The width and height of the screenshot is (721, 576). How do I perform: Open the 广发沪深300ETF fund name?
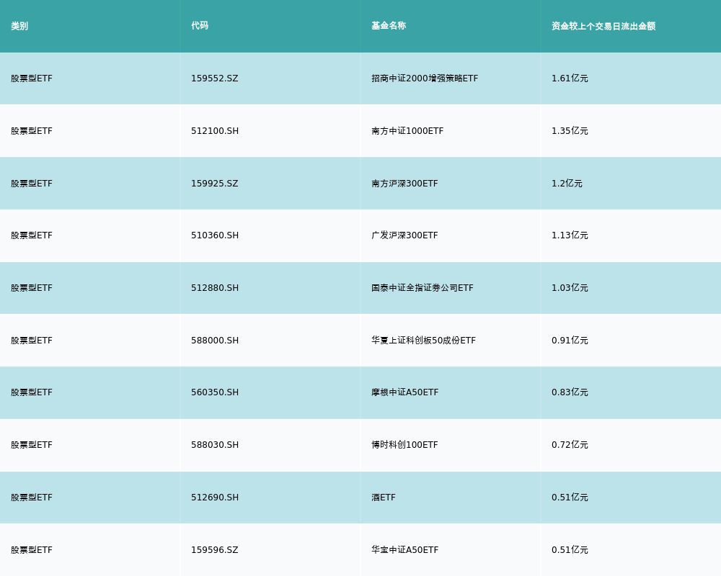click(404, 235)
